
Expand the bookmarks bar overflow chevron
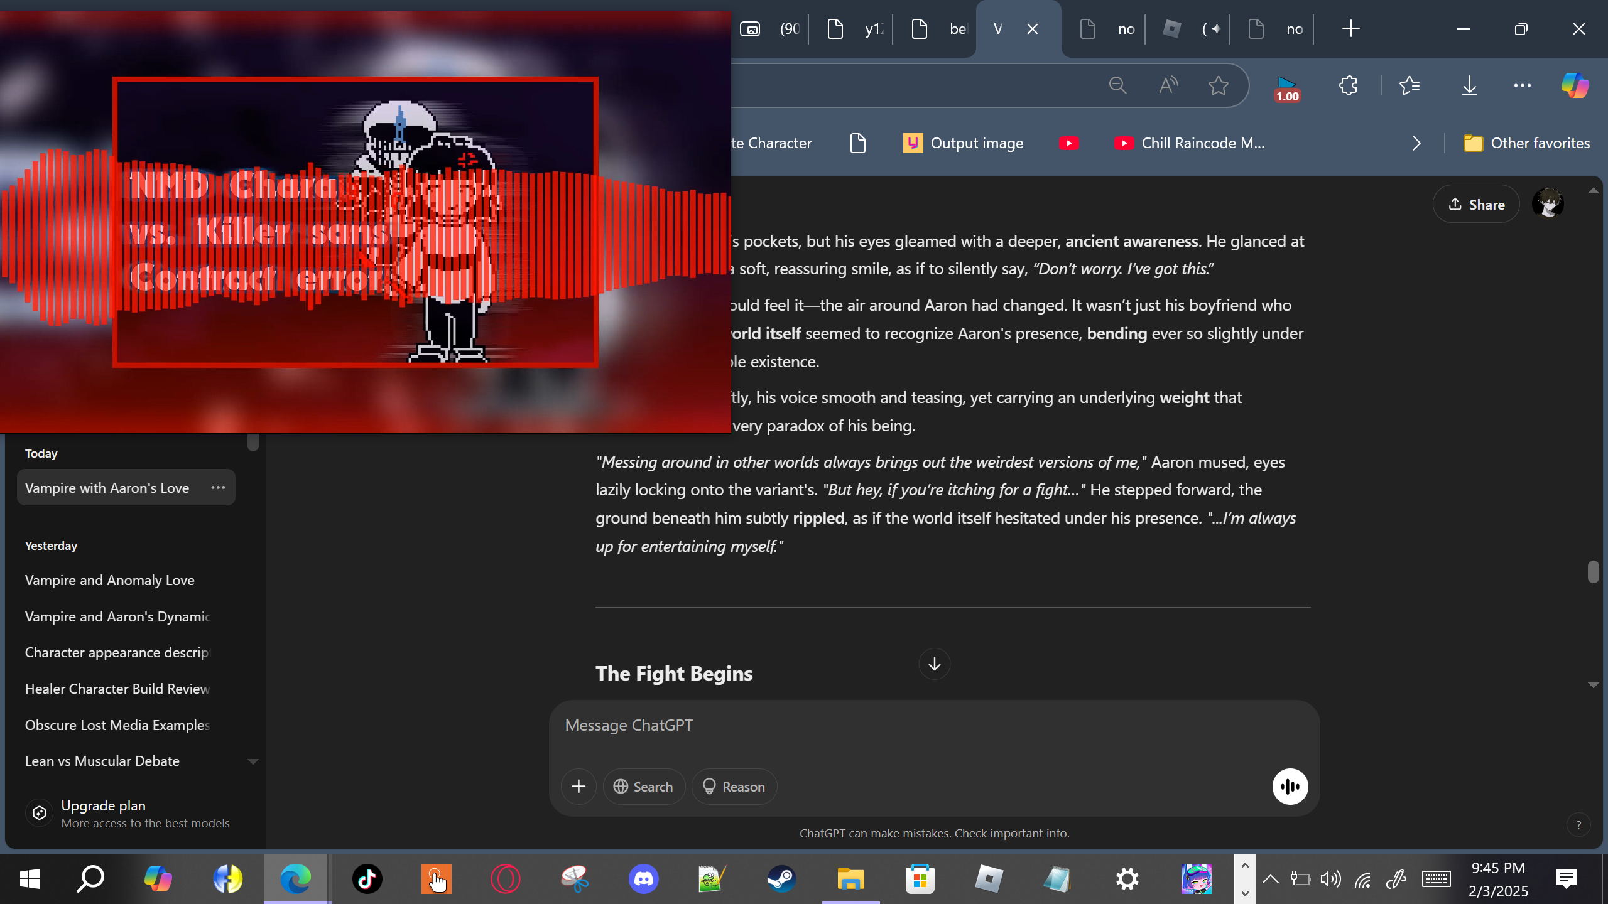tap(1416, 143)
